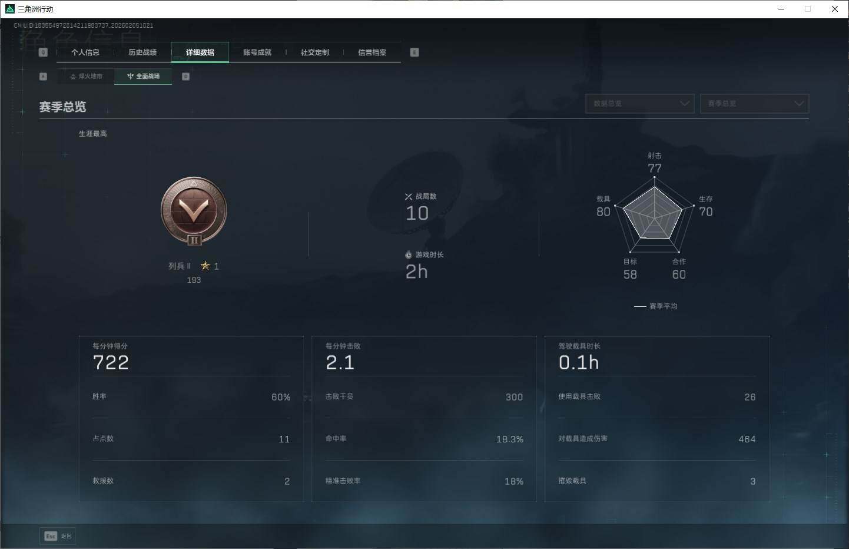
Task: Click the 三角洲行动 app icon in the title bar
Action: 9,9
